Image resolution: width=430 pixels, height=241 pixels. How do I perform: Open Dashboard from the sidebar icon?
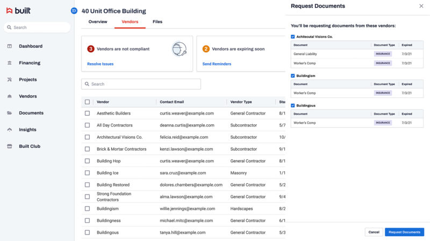10,46
